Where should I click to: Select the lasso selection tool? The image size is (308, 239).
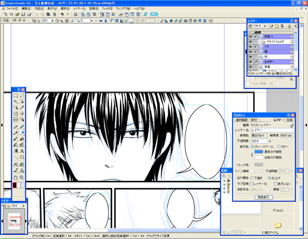pyautogui.click(x=22, y=96)
